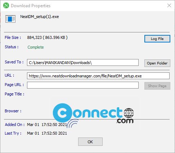Viewport: 175px width, 153px height.
Task: Click the Added On date value
Action: [x=47, y=125]
